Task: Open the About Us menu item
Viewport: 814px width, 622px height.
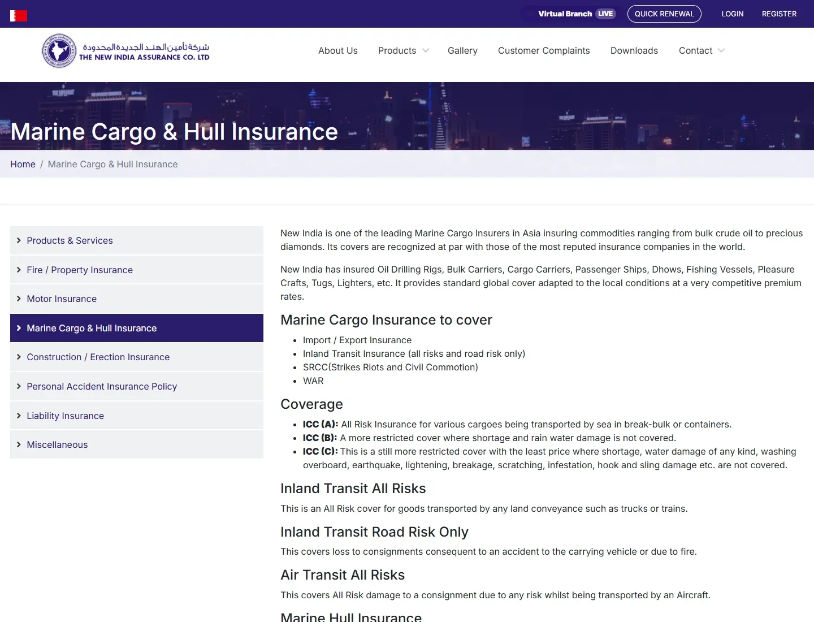Action: [338, 50]
